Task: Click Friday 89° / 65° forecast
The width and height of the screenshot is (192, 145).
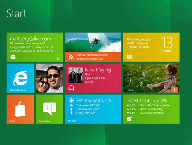Action: tap(85, 113)
